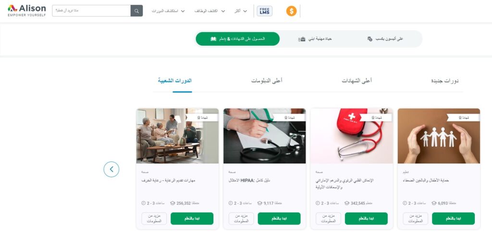Select the green learn and certificates pill
Viewport: 492px width, 238px height.
pos(237,39)
